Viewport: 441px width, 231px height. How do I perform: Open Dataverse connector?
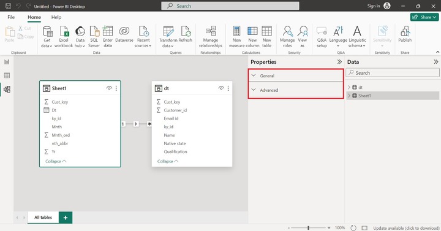click(x=124, y=34)
